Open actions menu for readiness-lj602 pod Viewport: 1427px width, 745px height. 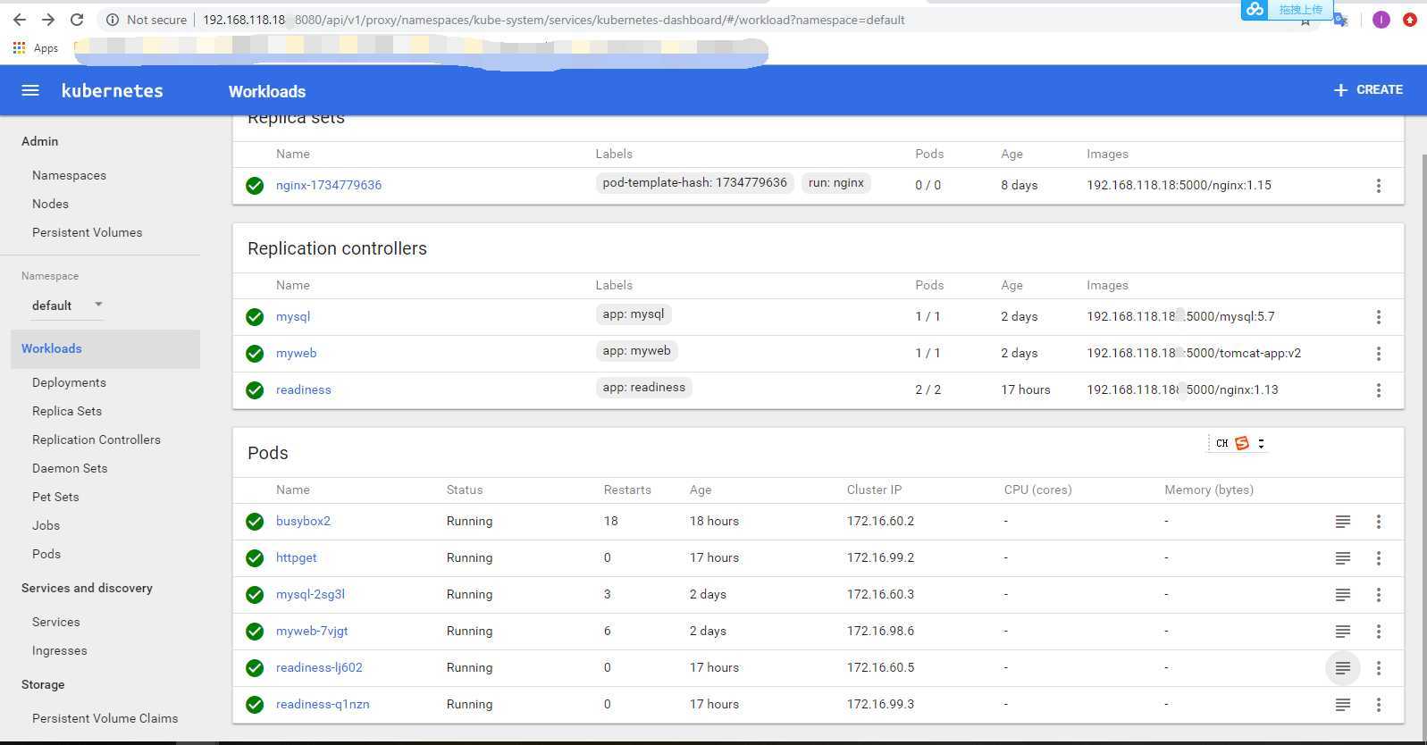tap(1379, 668)
